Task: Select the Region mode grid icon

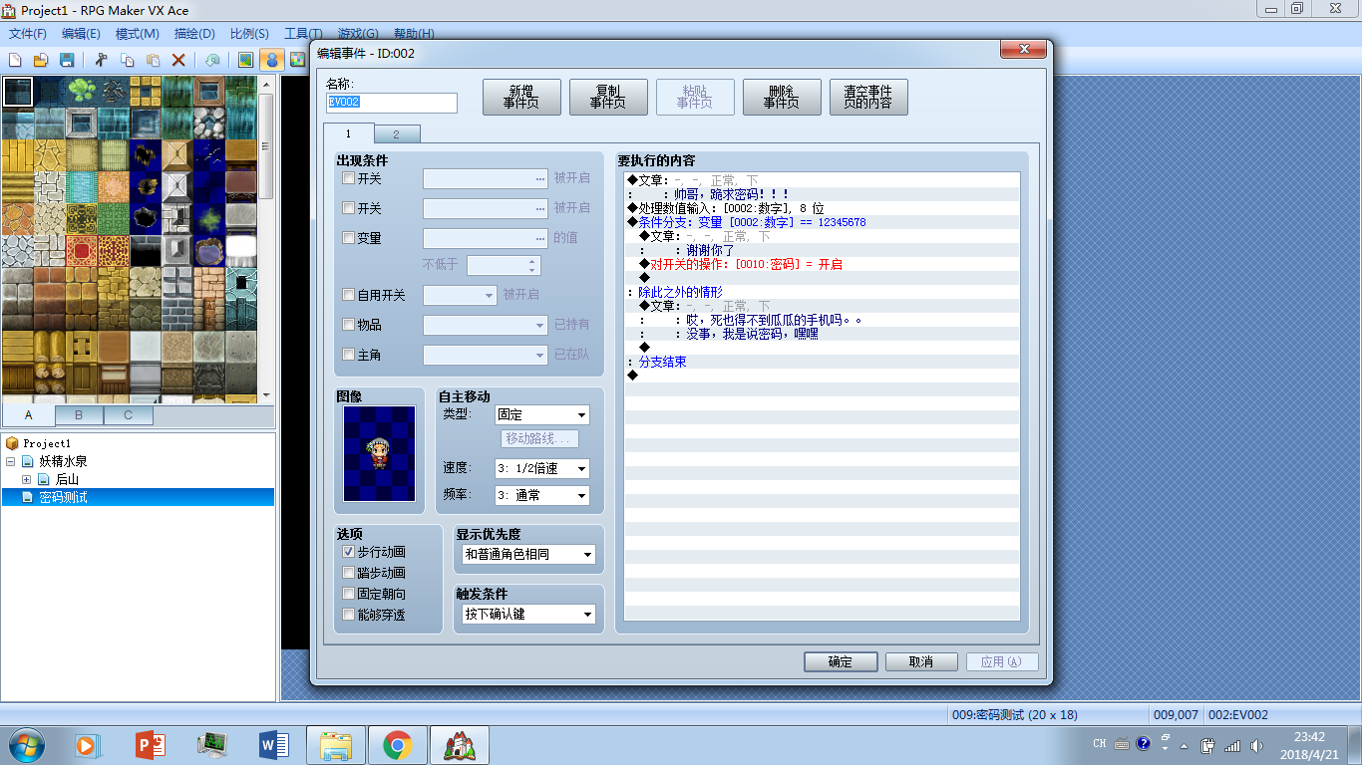Action: pyautogui.click(x=296, y=60)
